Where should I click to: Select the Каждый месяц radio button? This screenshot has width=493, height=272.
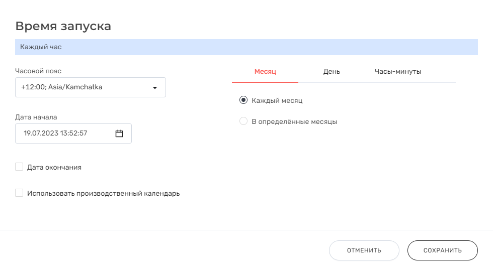(243, 100)
